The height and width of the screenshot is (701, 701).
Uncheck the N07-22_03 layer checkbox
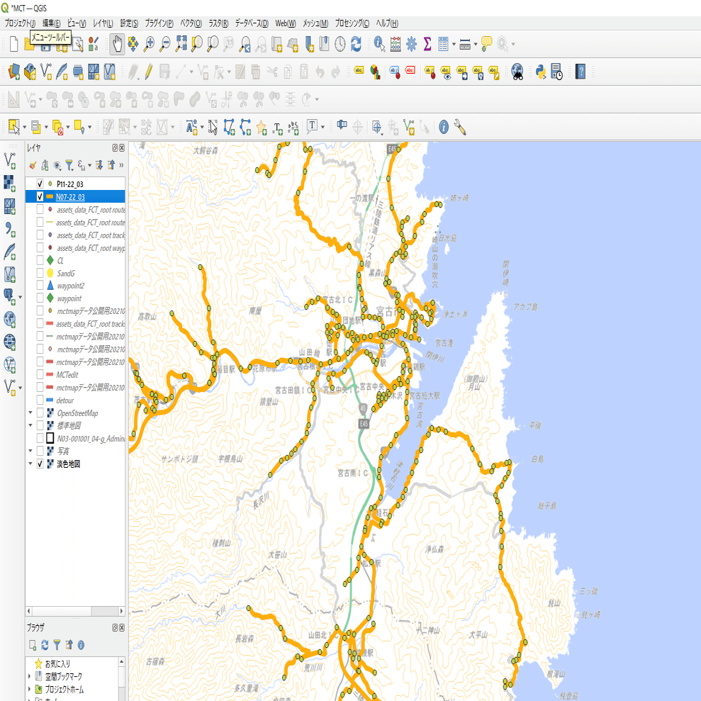point(40,196)
